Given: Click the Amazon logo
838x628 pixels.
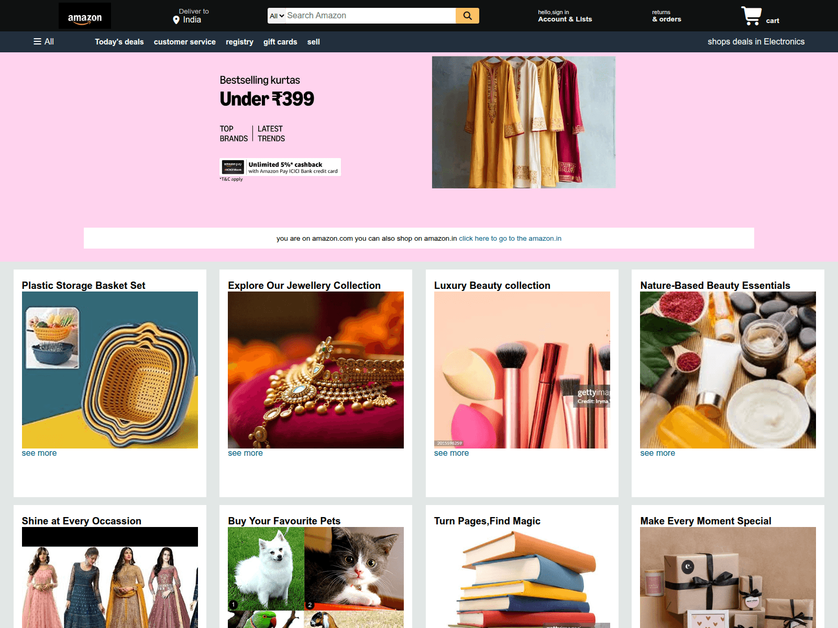Looking at the screenshot, I should 85,16.
